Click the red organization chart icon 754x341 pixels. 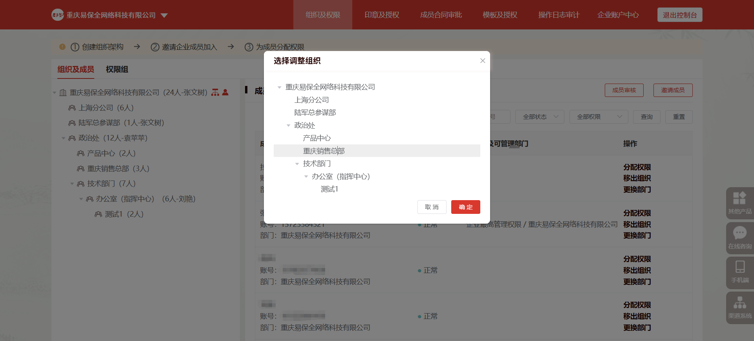pyautogui.click(x=215, y=92)
